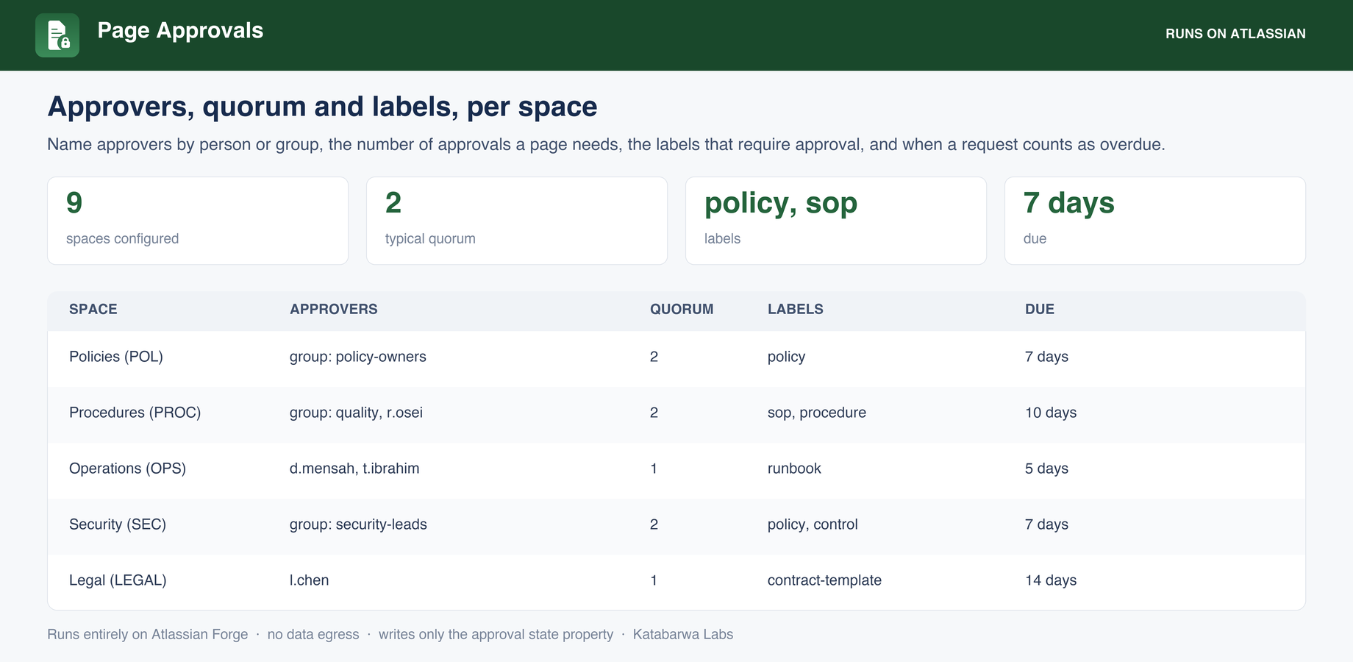This screenshot has height=662, width=1353.
Task: Click the 'contract-template' label cell
Action: (824, 580)
